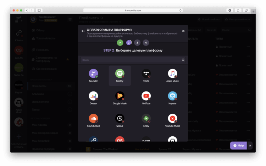Return to completed step one checkmark
The image size is (266, 166).
(120, 42)
